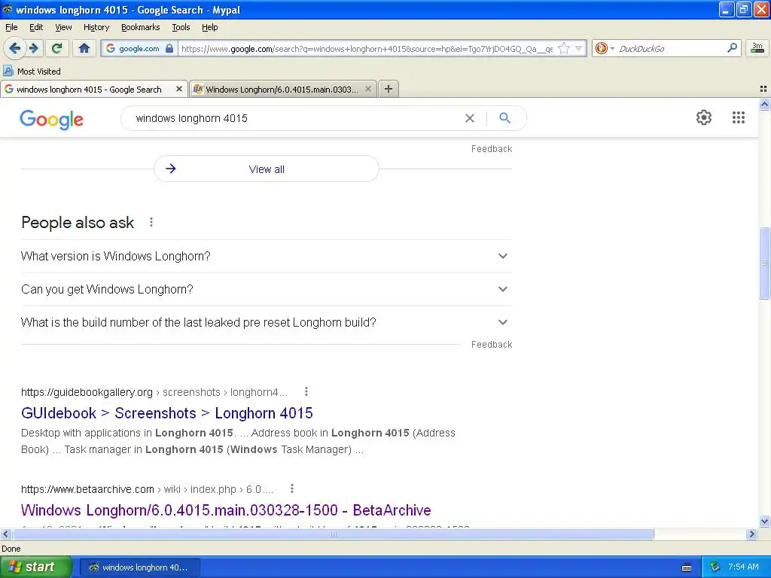The width and height of the screenshot is (771, 578).
Task: Close the Google Search tab
Action: tap(179, 89)
